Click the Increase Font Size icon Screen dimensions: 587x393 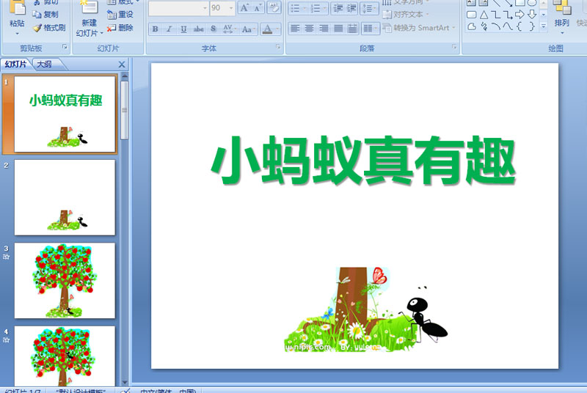[245, 8]
